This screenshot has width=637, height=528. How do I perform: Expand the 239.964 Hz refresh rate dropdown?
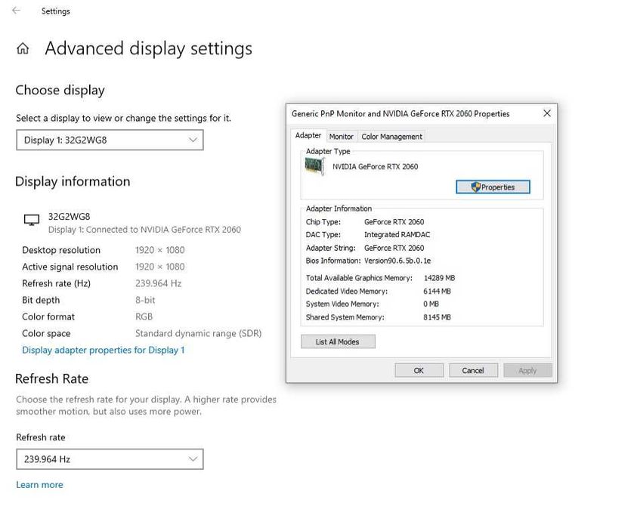110,459
